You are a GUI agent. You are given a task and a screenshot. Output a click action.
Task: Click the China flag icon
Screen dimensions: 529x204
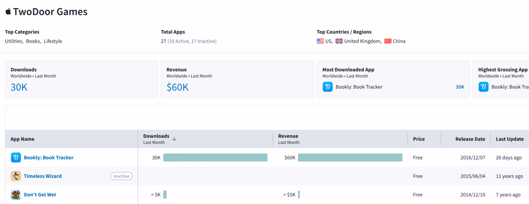(x=387, y=41)
